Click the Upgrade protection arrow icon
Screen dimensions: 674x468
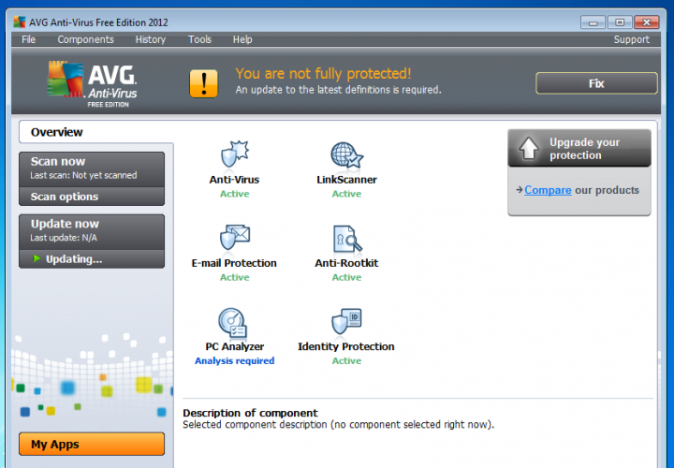pos(529,148)
